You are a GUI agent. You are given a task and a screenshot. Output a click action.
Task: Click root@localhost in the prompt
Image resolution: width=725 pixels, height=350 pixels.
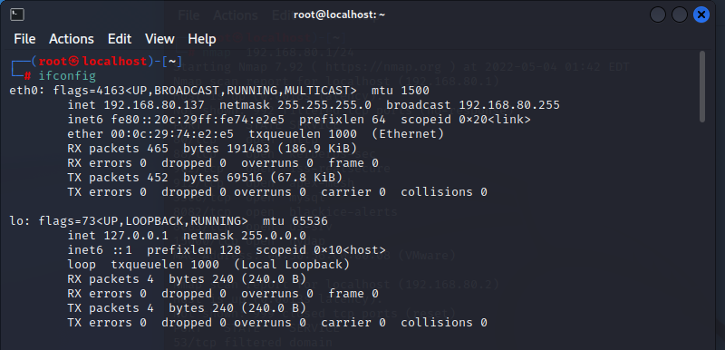pyautogui.click(x=92, y=61)
